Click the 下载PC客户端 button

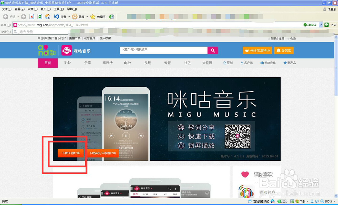(x=71, y=153)
